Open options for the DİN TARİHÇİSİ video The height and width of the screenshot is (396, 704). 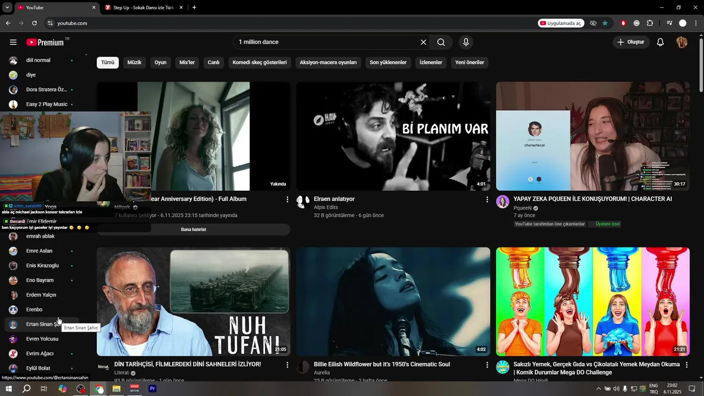click(x=287, y=365)
